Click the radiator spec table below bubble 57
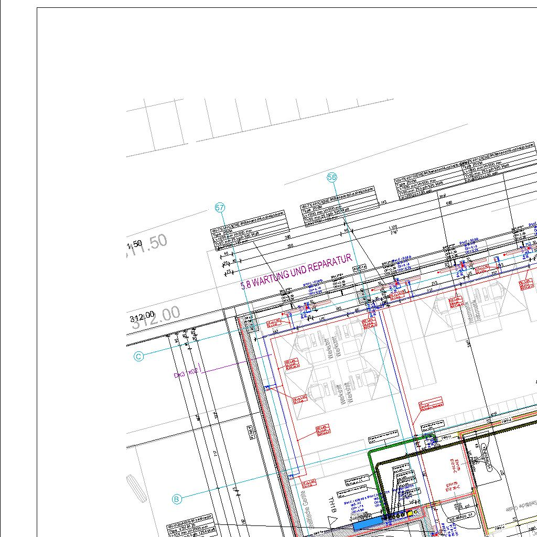This screenshot has height=537, width=537. pyautogui.click(x=250, y=231)
